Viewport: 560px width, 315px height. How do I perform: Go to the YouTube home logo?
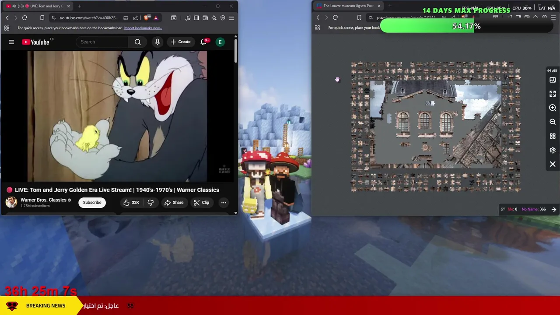pos(36,42)
